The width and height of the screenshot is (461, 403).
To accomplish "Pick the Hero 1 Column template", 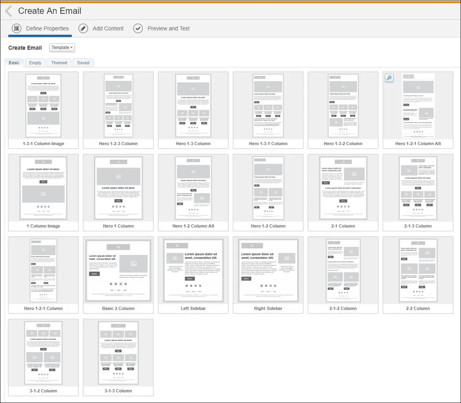I will [118, 192].
